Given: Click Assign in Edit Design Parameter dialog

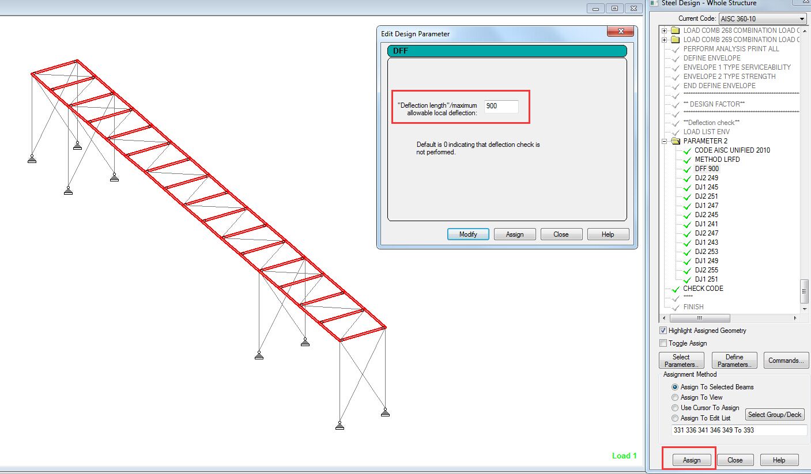Looking at the screenshot, I should 515,234.
